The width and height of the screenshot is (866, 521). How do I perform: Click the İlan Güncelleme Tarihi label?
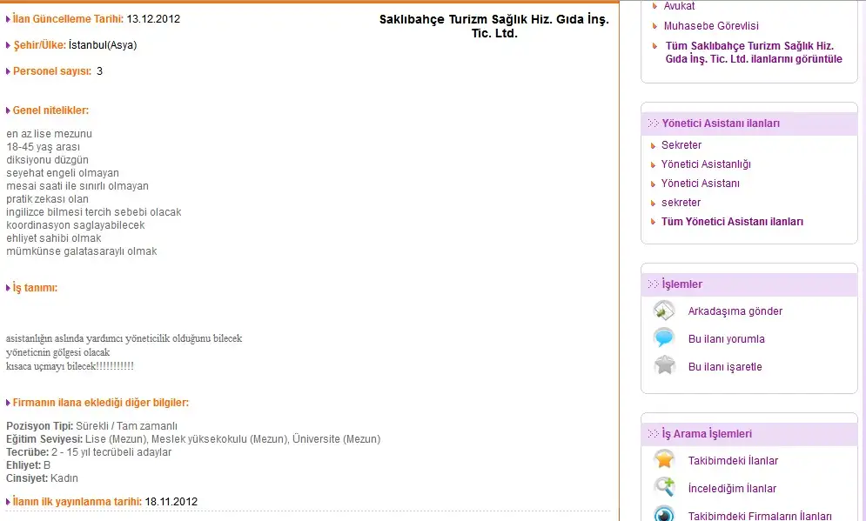tap(68, 19)
